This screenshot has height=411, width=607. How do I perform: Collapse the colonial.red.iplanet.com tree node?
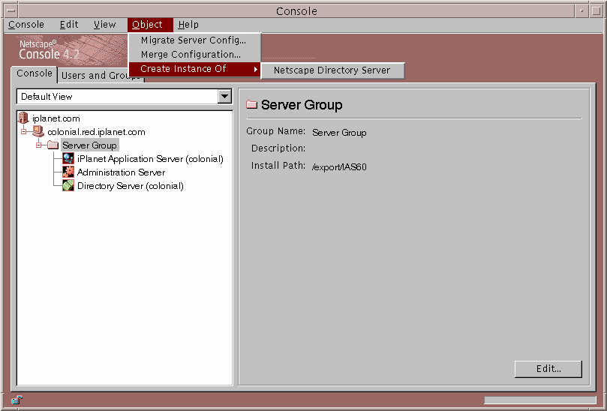pos(23,131)
